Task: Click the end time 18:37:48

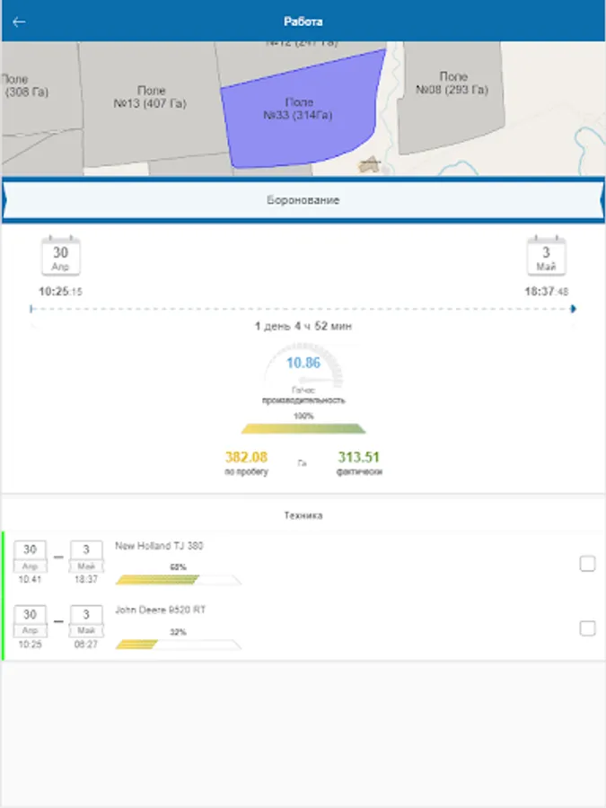Action: 546,292
